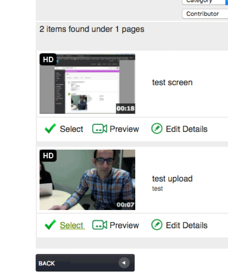Viewport: 228px width, 276px height.
Task: Click the camera preview icon for test upload
Action: [x=100, y=225]
